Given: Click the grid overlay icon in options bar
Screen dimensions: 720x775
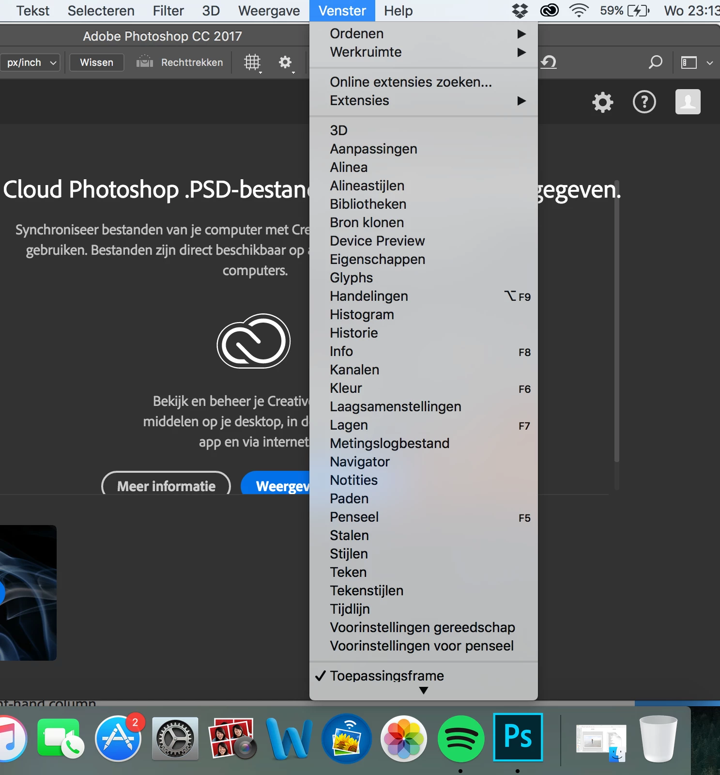Looking at the screenshot, I should [x=252, y=62].
